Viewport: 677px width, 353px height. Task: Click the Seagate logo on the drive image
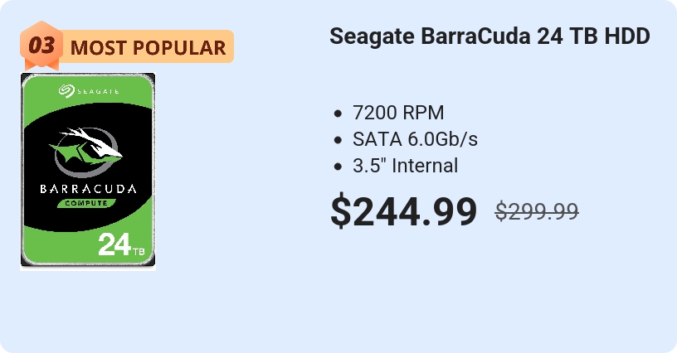point(89,90)
